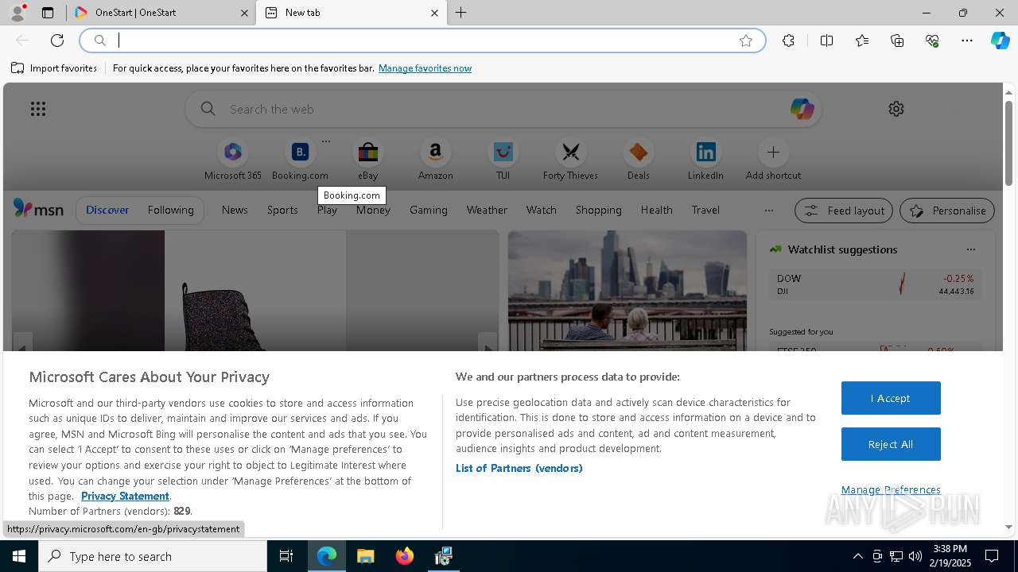Open Browser essentials icon
1018x572 pixels.
pyautogui.click(x=932, y=41)
